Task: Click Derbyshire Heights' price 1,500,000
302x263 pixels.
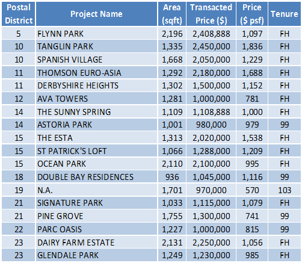Action: point(211,86)
